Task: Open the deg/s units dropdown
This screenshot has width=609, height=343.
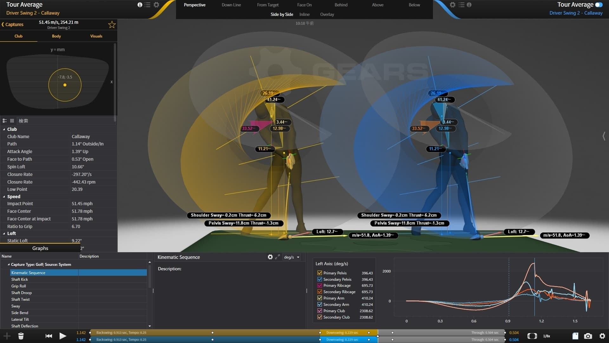Action: 292,257
